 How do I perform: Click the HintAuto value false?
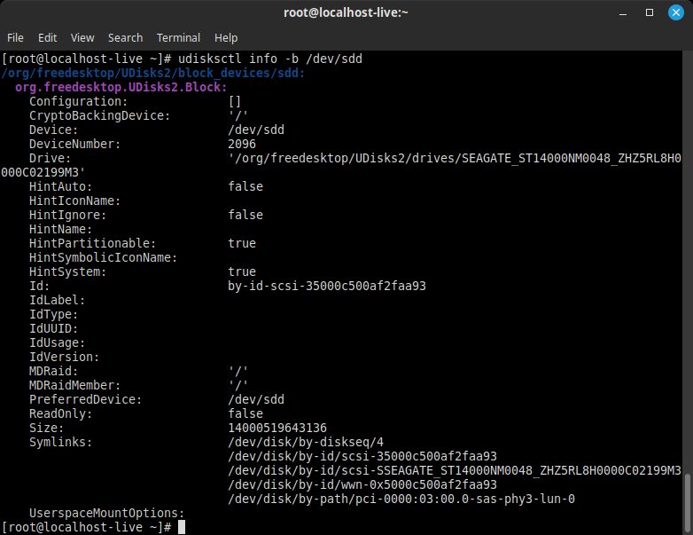click(x=245, y=186)
